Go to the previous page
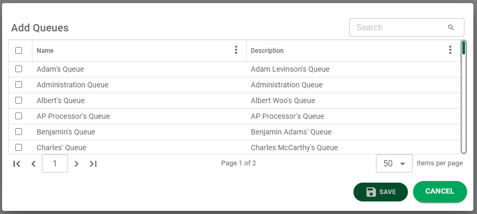This screenshot has height=214, width=477. (34, 164)
